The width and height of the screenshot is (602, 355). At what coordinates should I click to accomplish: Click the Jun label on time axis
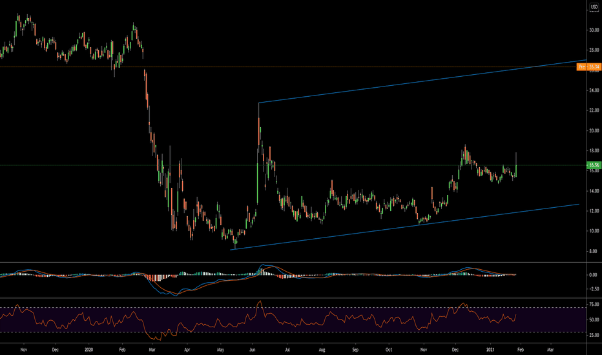coord(253,350)
